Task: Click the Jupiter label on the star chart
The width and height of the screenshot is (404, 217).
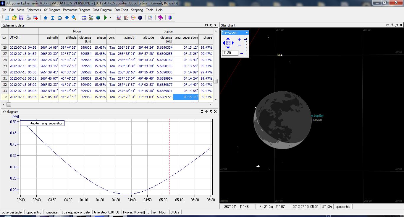Action: [x=319, y=116]
